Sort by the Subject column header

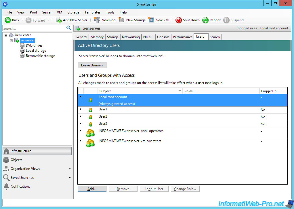pyautogui.click(x=138, y=91)
